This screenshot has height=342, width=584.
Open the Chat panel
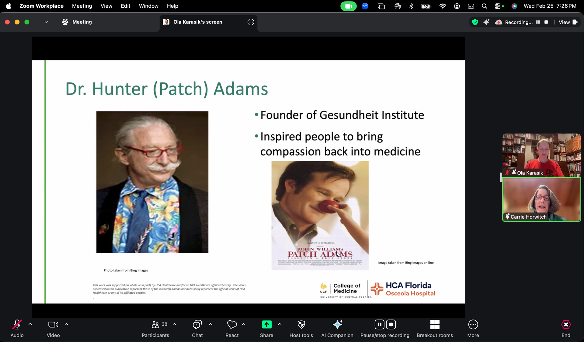pyautogui.click(x=197, y=325)
